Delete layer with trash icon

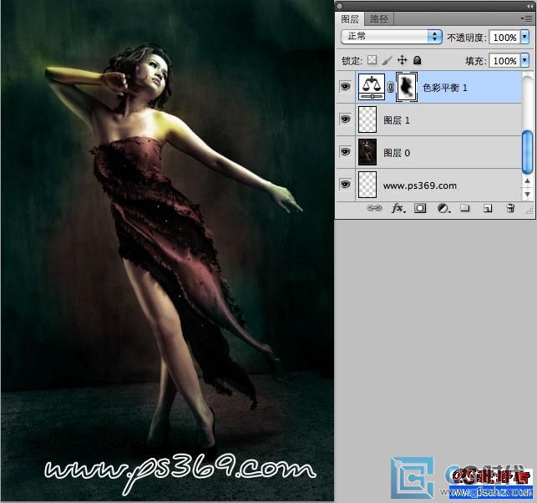(510, 208)
